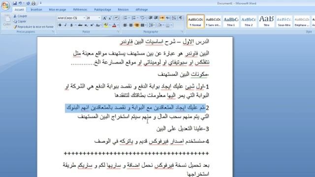315x177 pixels.
Task: Toggle bold with the G button
Action: point(60,25)
